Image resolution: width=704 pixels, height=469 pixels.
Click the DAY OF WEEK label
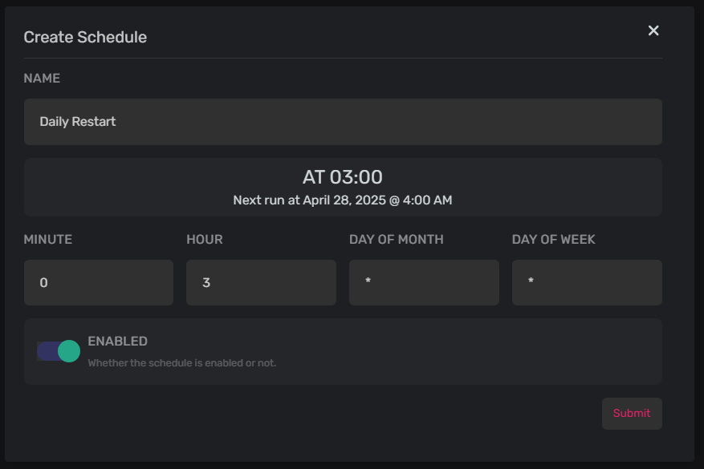coord(554,240)
